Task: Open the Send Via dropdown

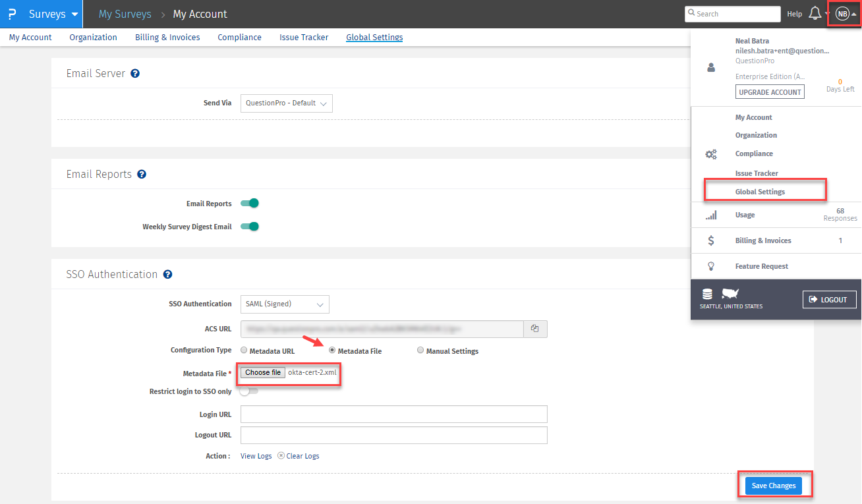Action: 287,103
